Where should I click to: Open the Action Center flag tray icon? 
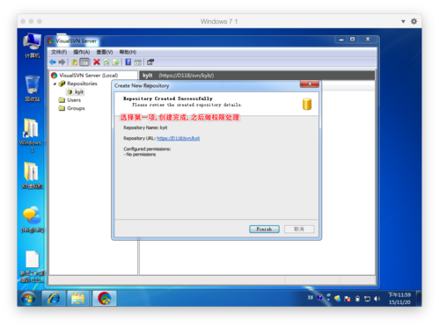(348, 299)
